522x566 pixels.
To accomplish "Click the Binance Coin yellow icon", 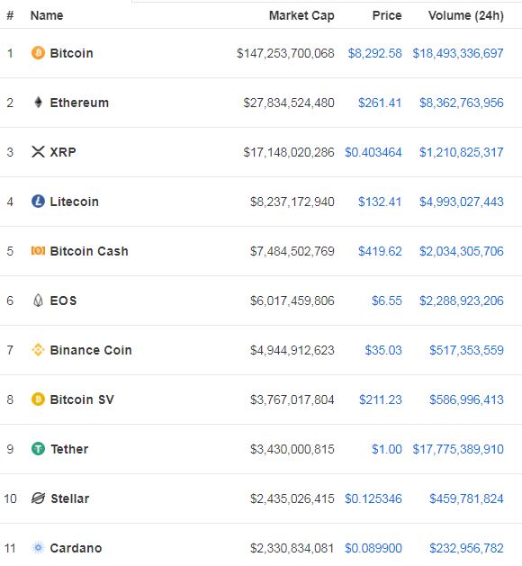I will 38,350.
